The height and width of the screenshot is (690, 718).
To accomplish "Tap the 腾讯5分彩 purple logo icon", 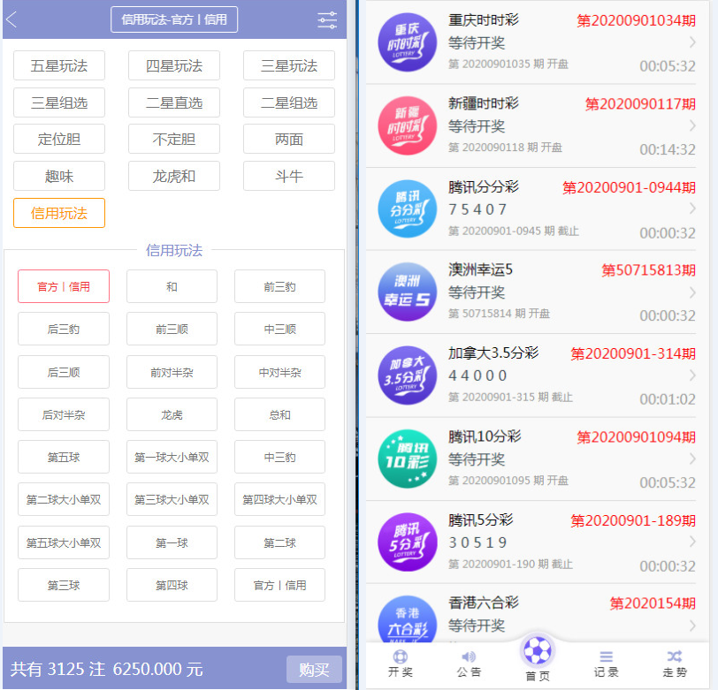I will pos(407,541).
